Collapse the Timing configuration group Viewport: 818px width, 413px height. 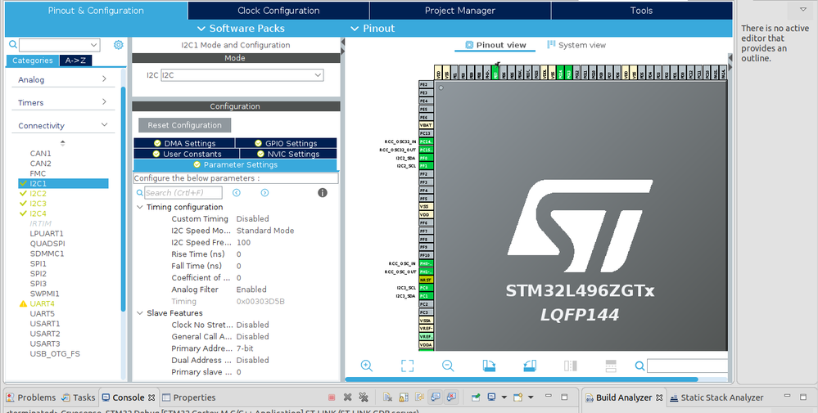[140, 207]
